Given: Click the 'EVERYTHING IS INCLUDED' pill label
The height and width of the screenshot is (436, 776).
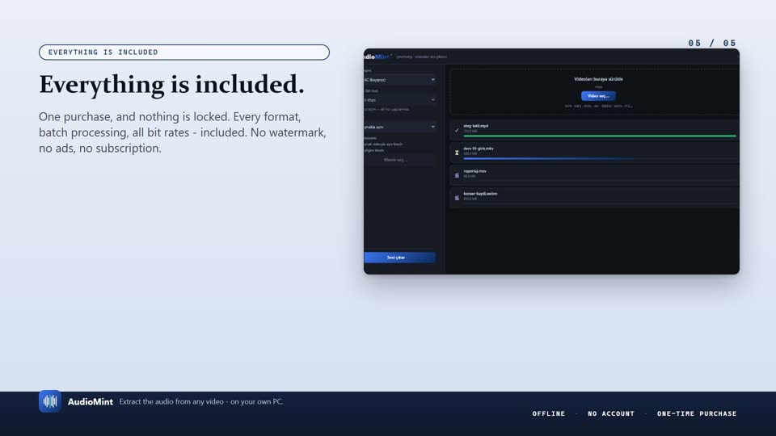Looking at the screenshot, I should pyautogui.click(x=184, y=52).
